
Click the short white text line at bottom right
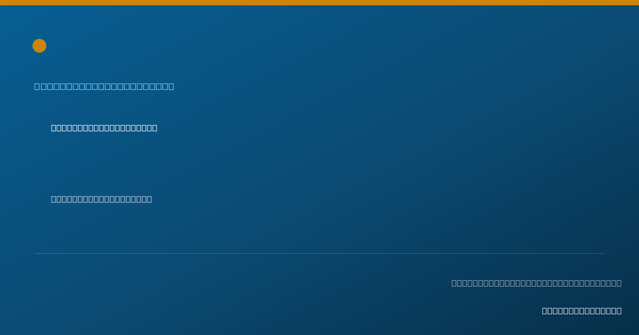[x=581, y=311]
